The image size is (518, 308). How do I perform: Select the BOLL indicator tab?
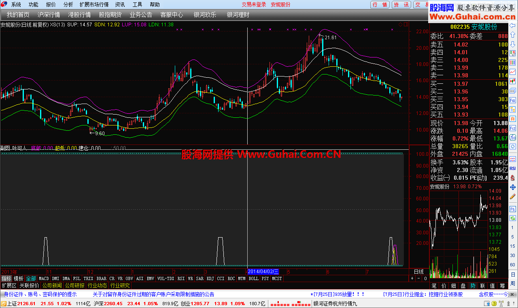(x=253, y=278)
